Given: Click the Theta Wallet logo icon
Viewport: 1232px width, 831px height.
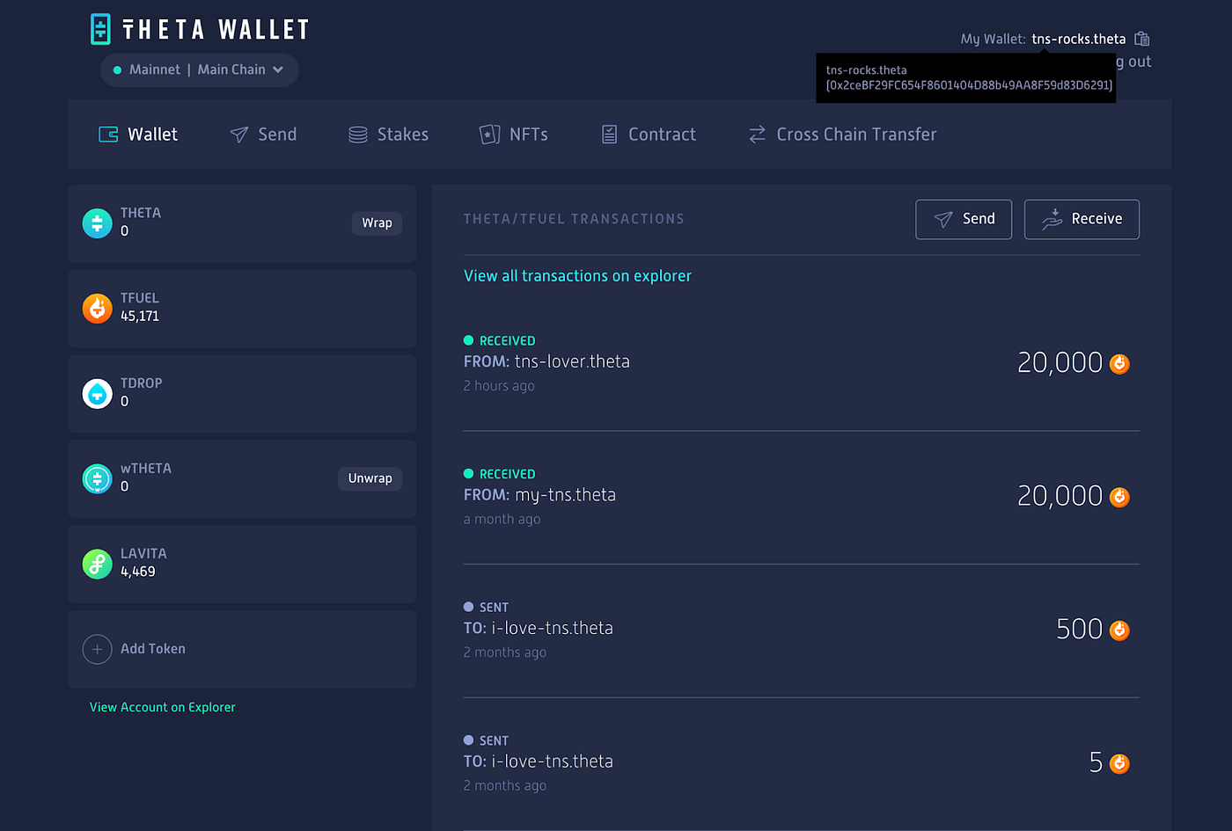Looking at the screenshot, I should pyautogui.click(x=100, y=29).
